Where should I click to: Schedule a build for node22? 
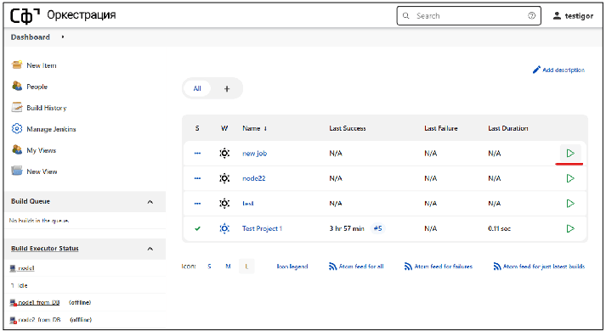pyautogui.click(x=570, y=178)
